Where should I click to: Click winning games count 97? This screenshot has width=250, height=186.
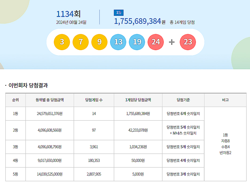(x=94, y=130)
